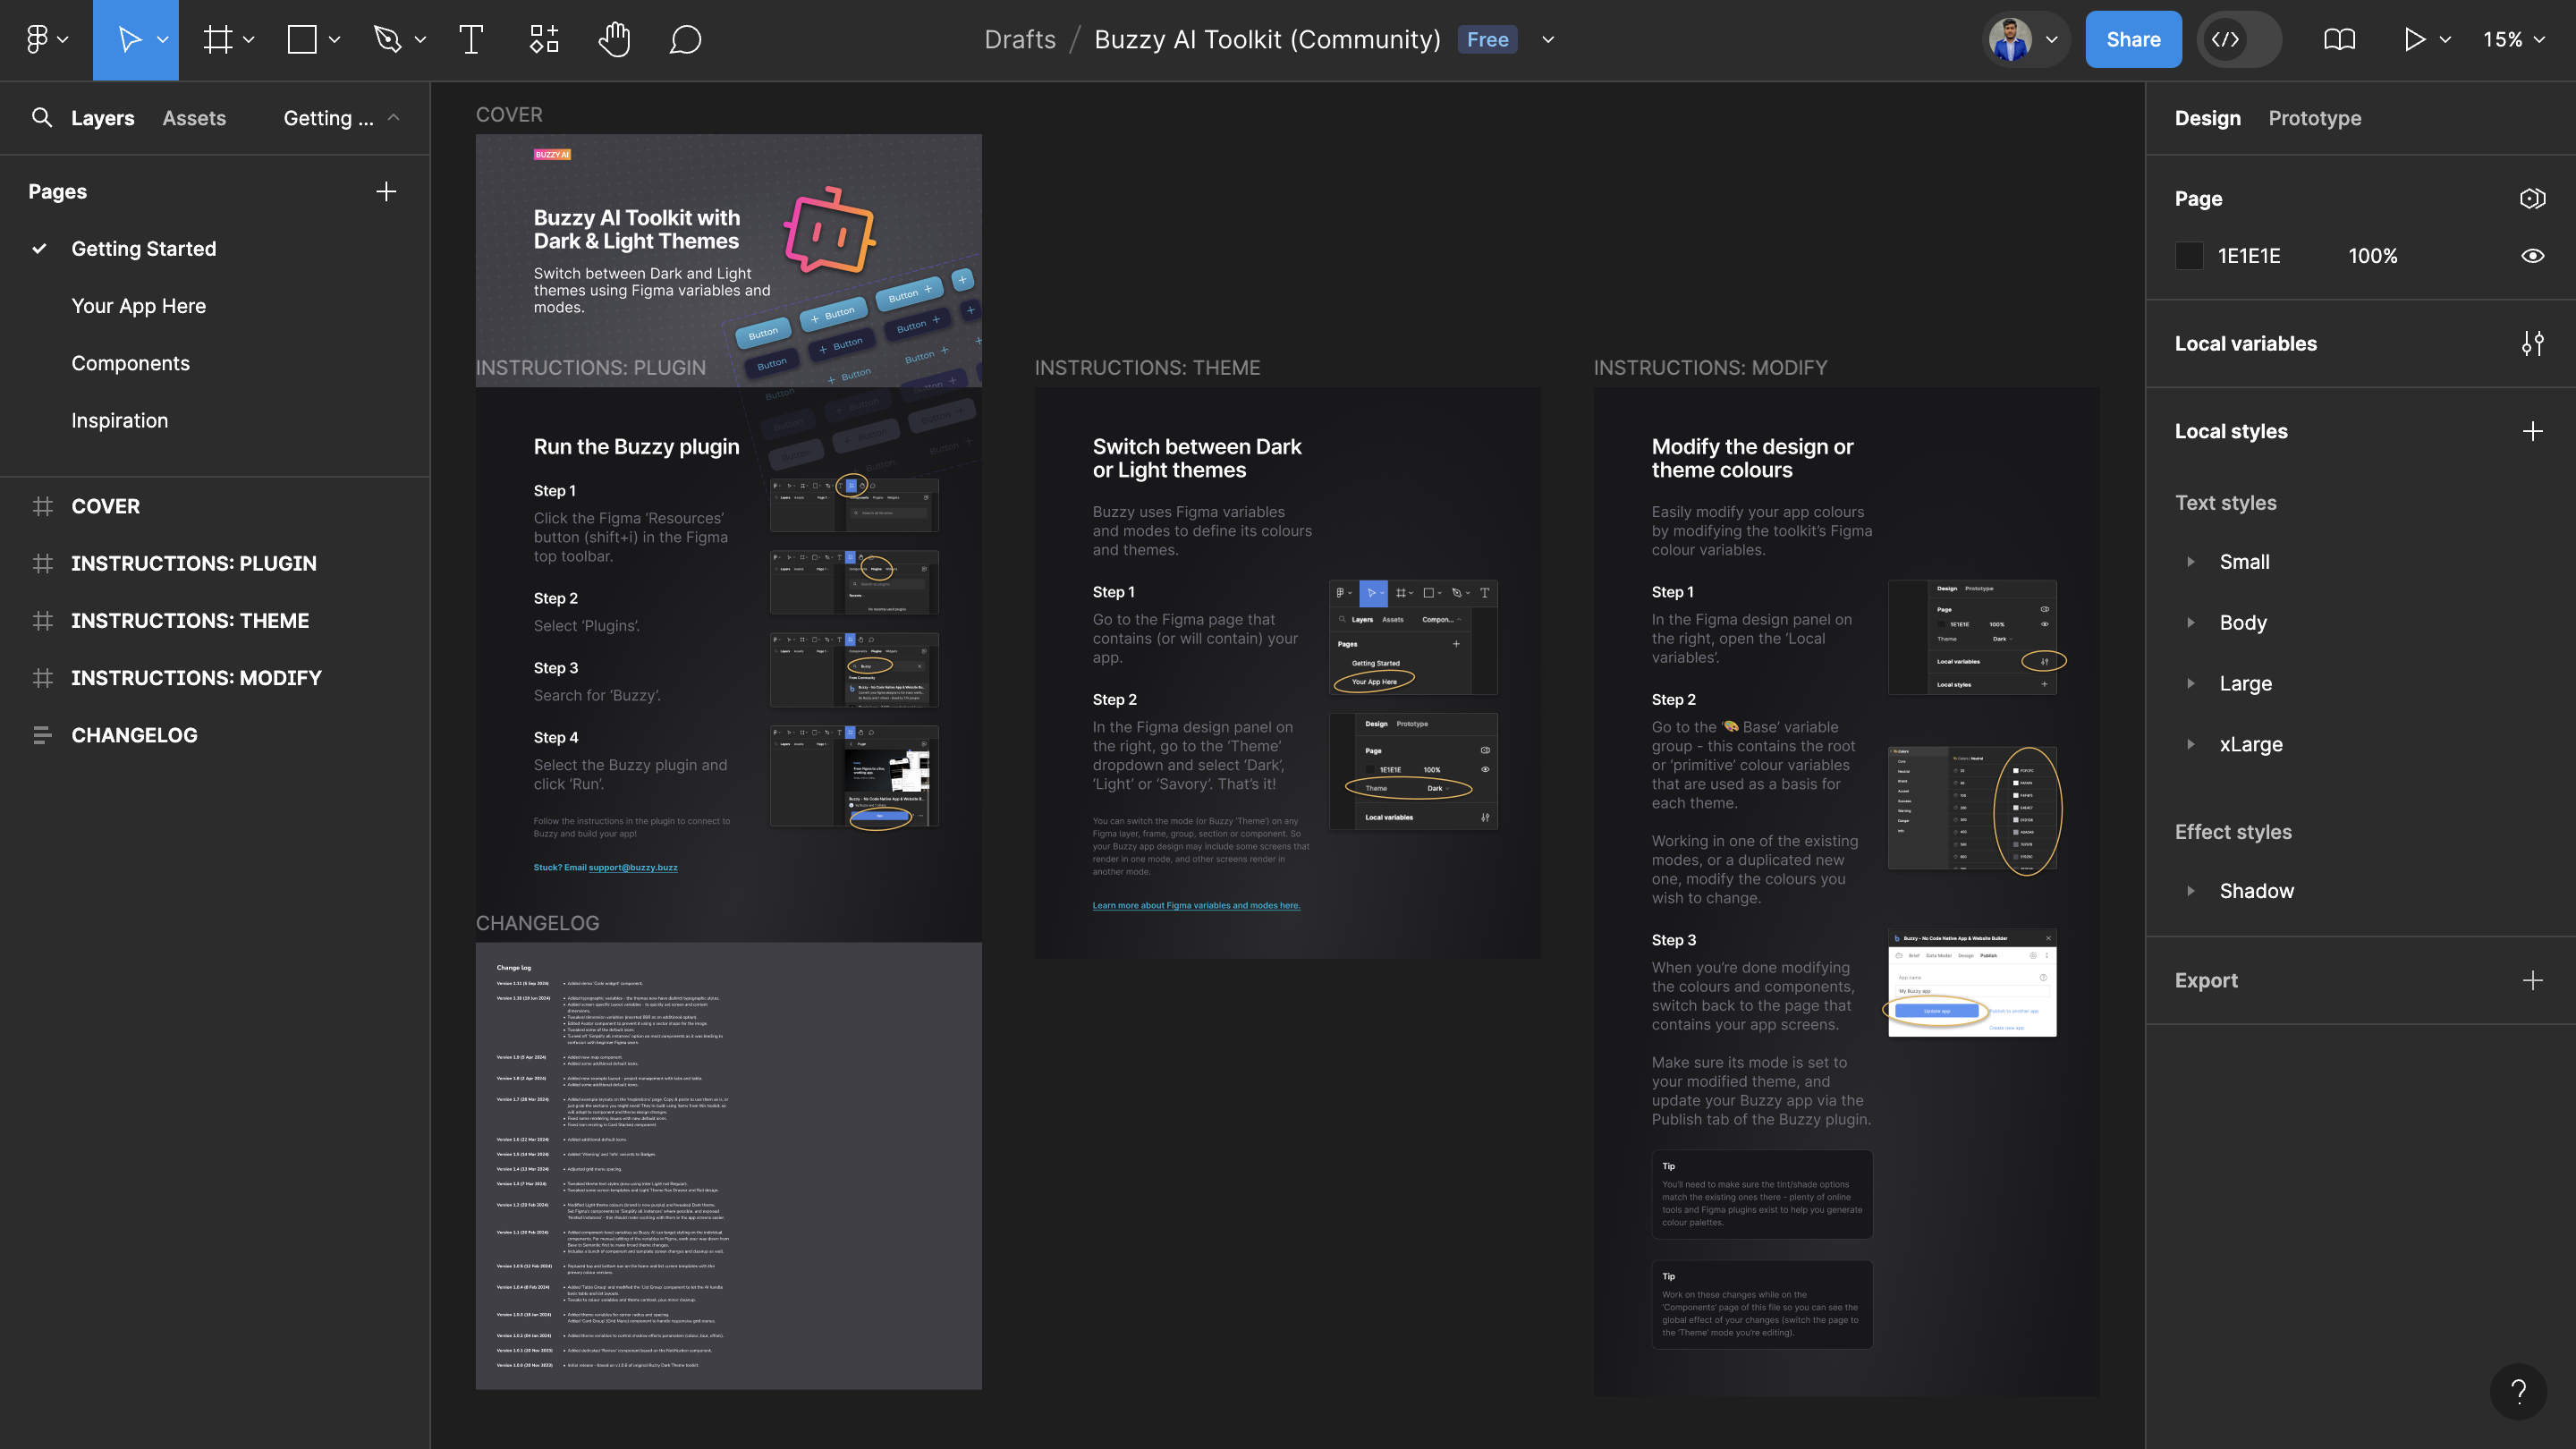Open the Inspiration page
Screen dimensions: 2576x1449
click(x=119, y=420)
